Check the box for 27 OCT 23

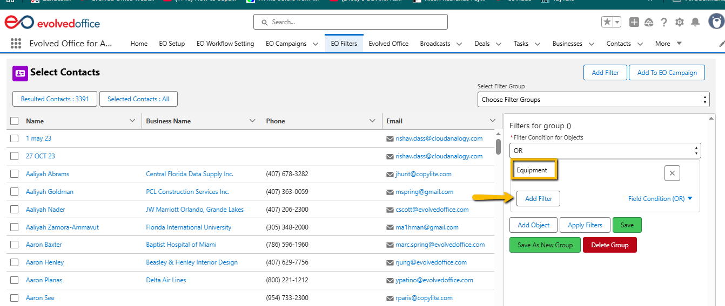point(15,156)
